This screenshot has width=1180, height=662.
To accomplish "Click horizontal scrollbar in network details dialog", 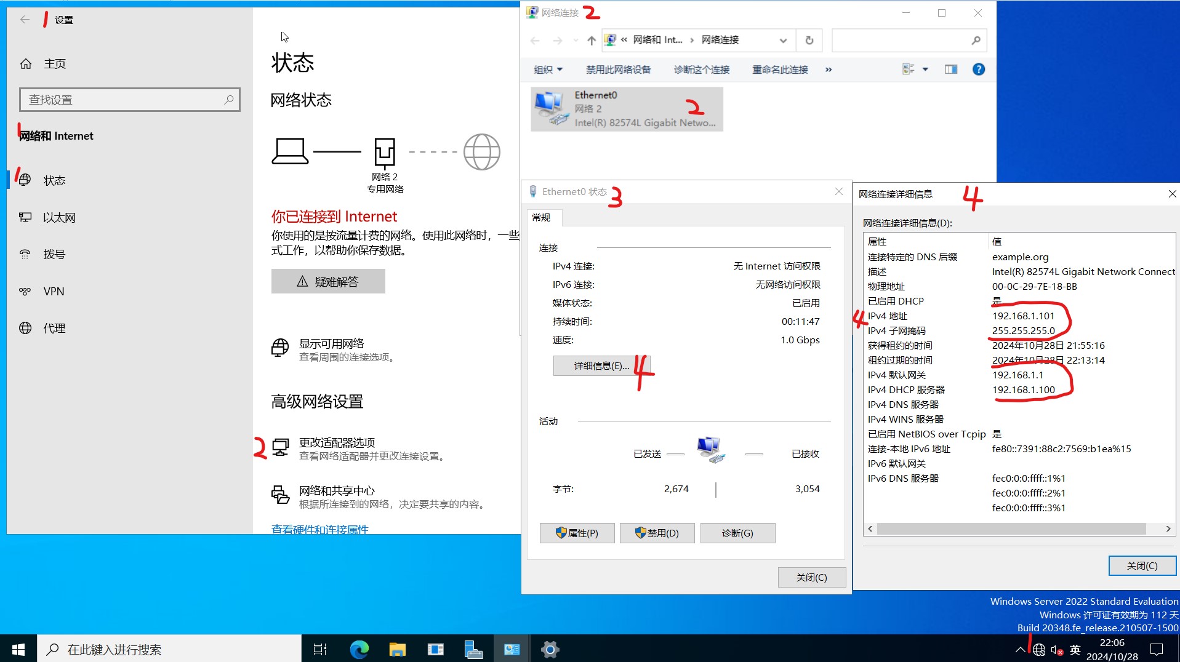I will (x=1019, y=528).
